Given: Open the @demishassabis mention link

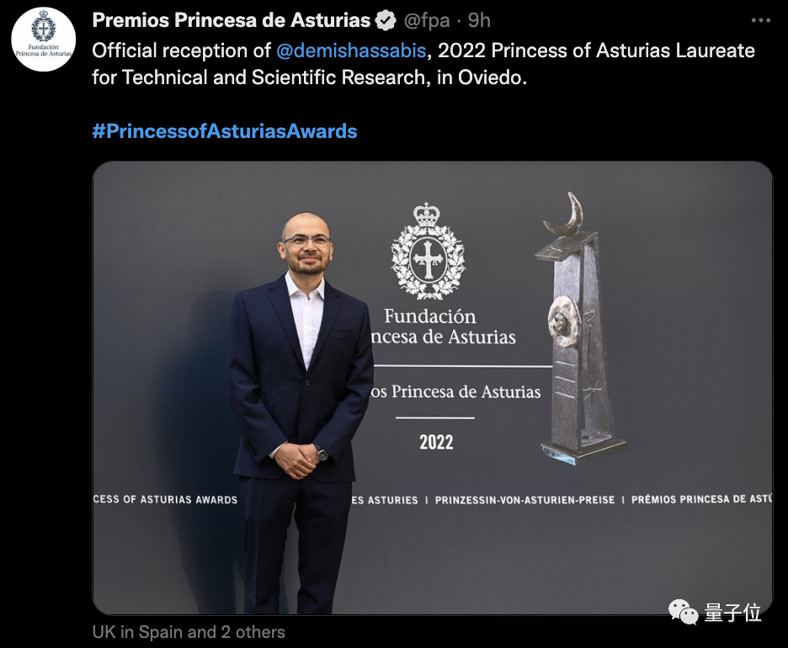Looking at the screenshot, I should tap(351, 50).
